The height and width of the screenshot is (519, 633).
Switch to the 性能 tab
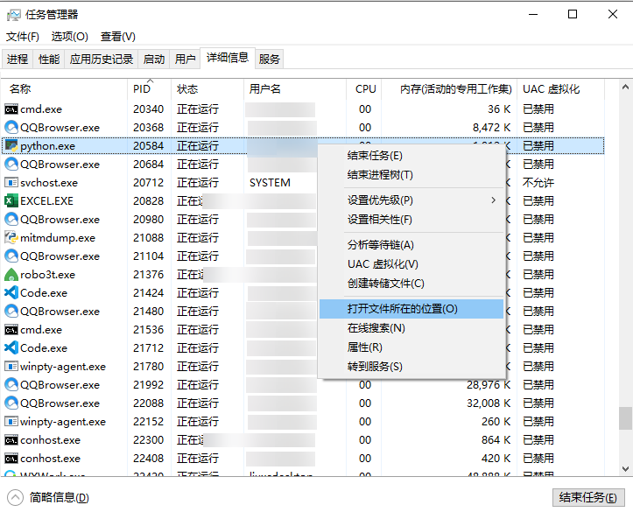point(49,60)
